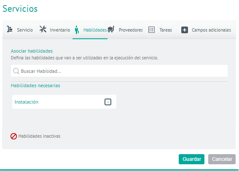Open the Proveedores trolley icon
Image resolution: width=239 pixels, height=171 pixels.
[x=111, y=29]
